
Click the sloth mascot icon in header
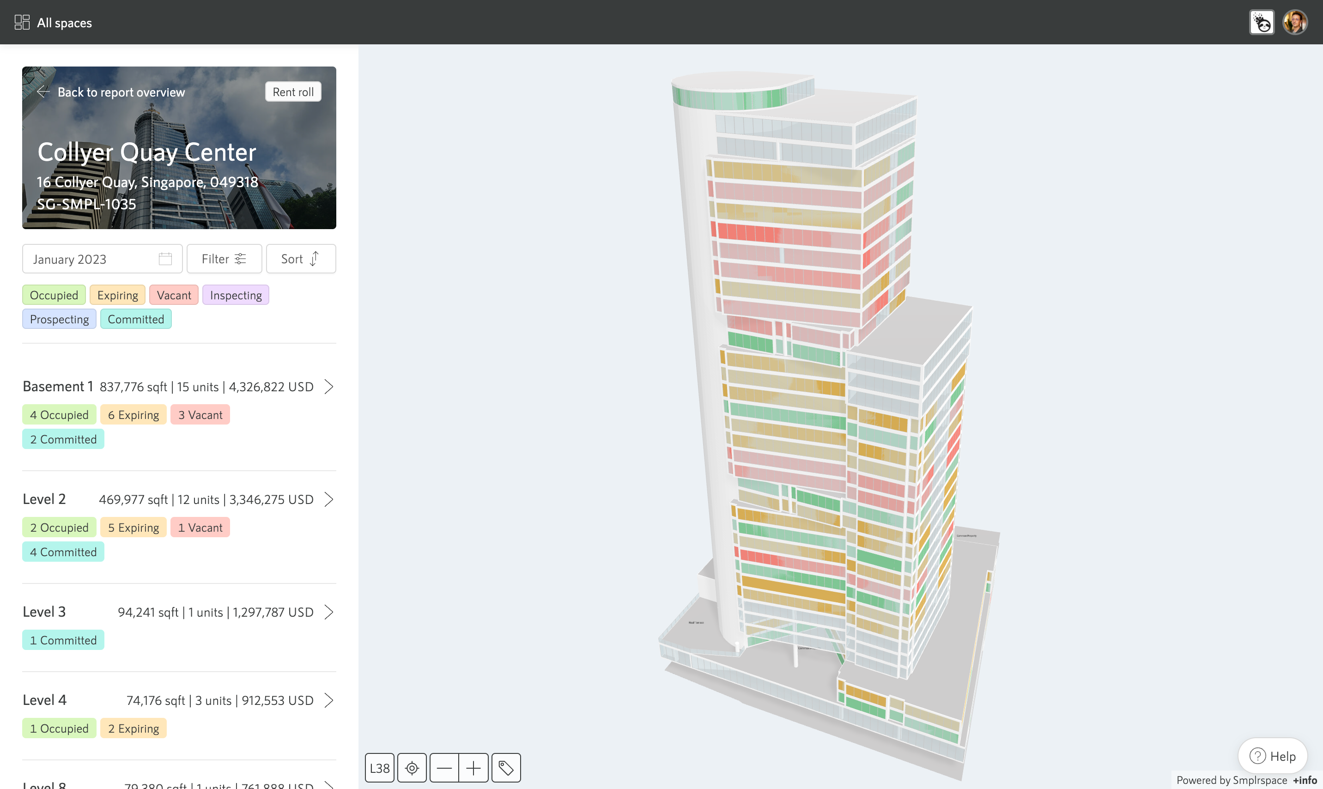click(x=1262, y=22)
